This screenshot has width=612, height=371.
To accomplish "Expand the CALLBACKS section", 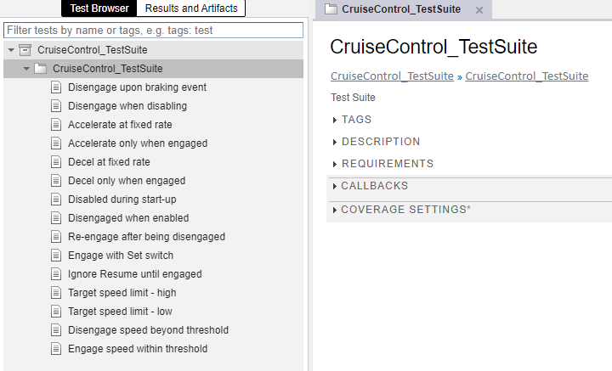I will pos(336,187).
